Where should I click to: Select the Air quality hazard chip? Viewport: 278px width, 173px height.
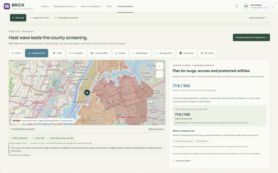[76, 53]
